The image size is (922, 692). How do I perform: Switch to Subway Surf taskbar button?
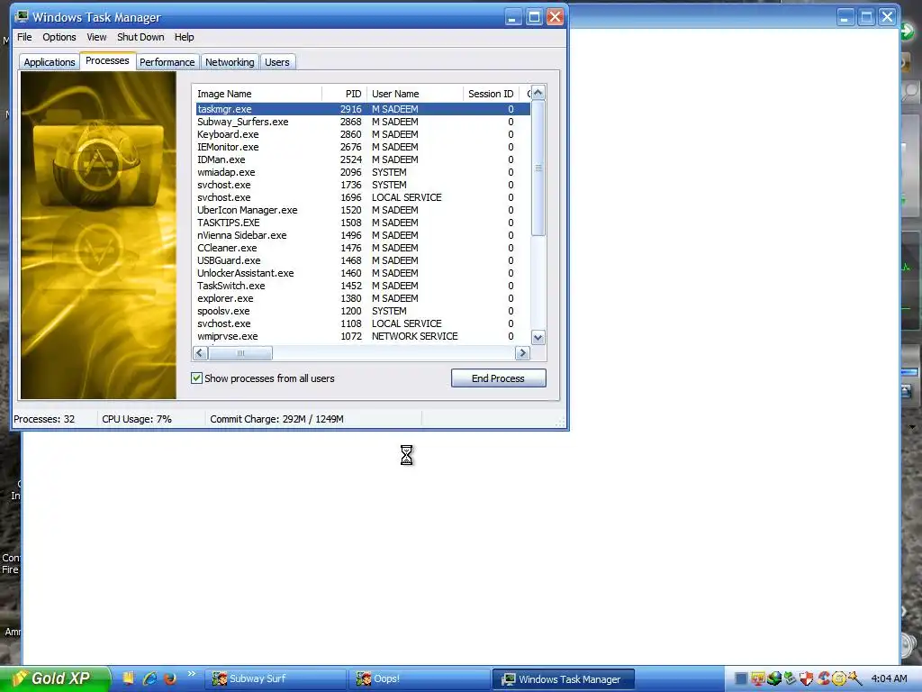pos(276,679)
